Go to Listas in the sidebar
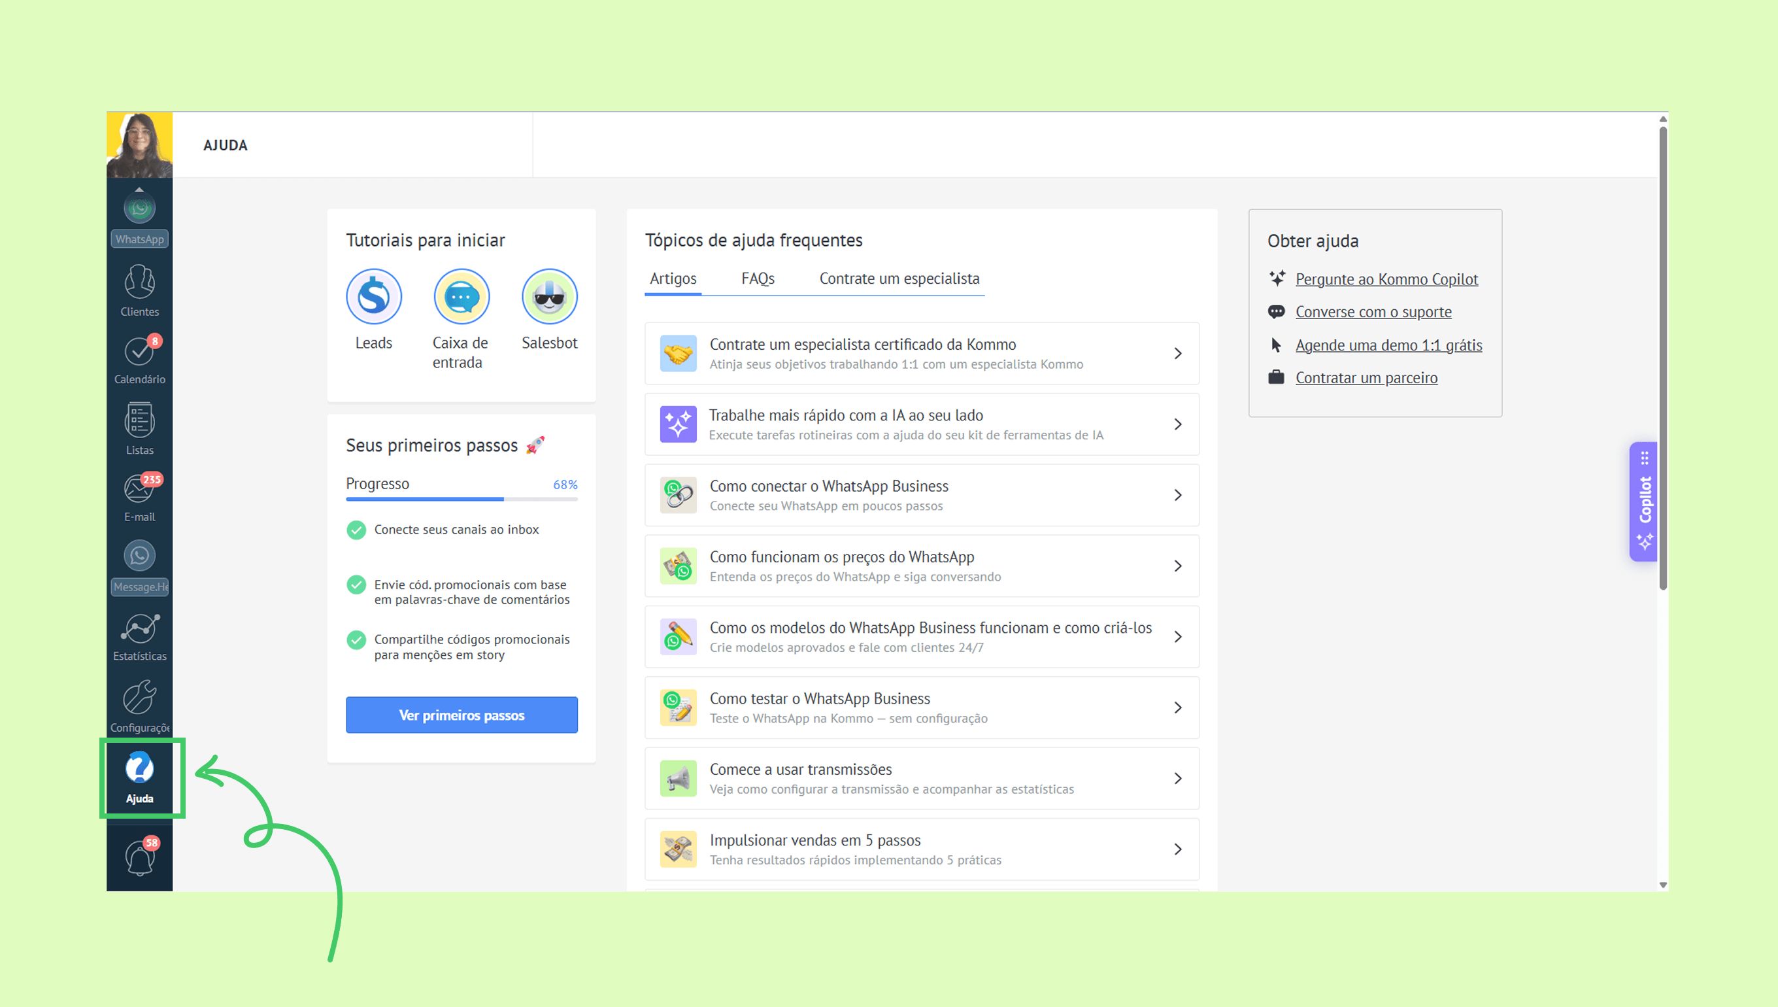 pyautogui.click(x=139, y=420)
